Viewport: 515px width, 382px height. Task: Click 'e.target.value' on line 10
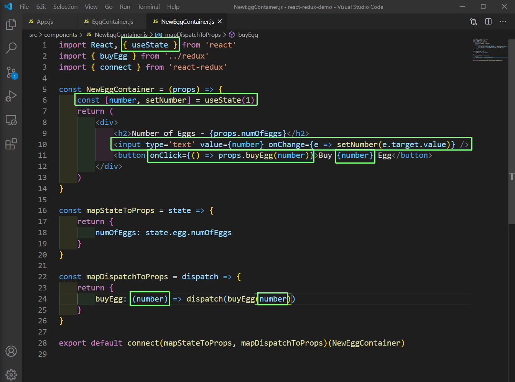[415, 144]
